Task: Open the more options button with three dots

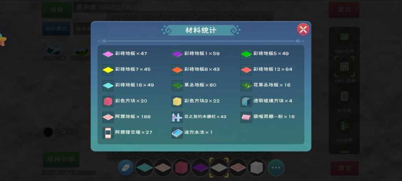Action: pos(276,168)
